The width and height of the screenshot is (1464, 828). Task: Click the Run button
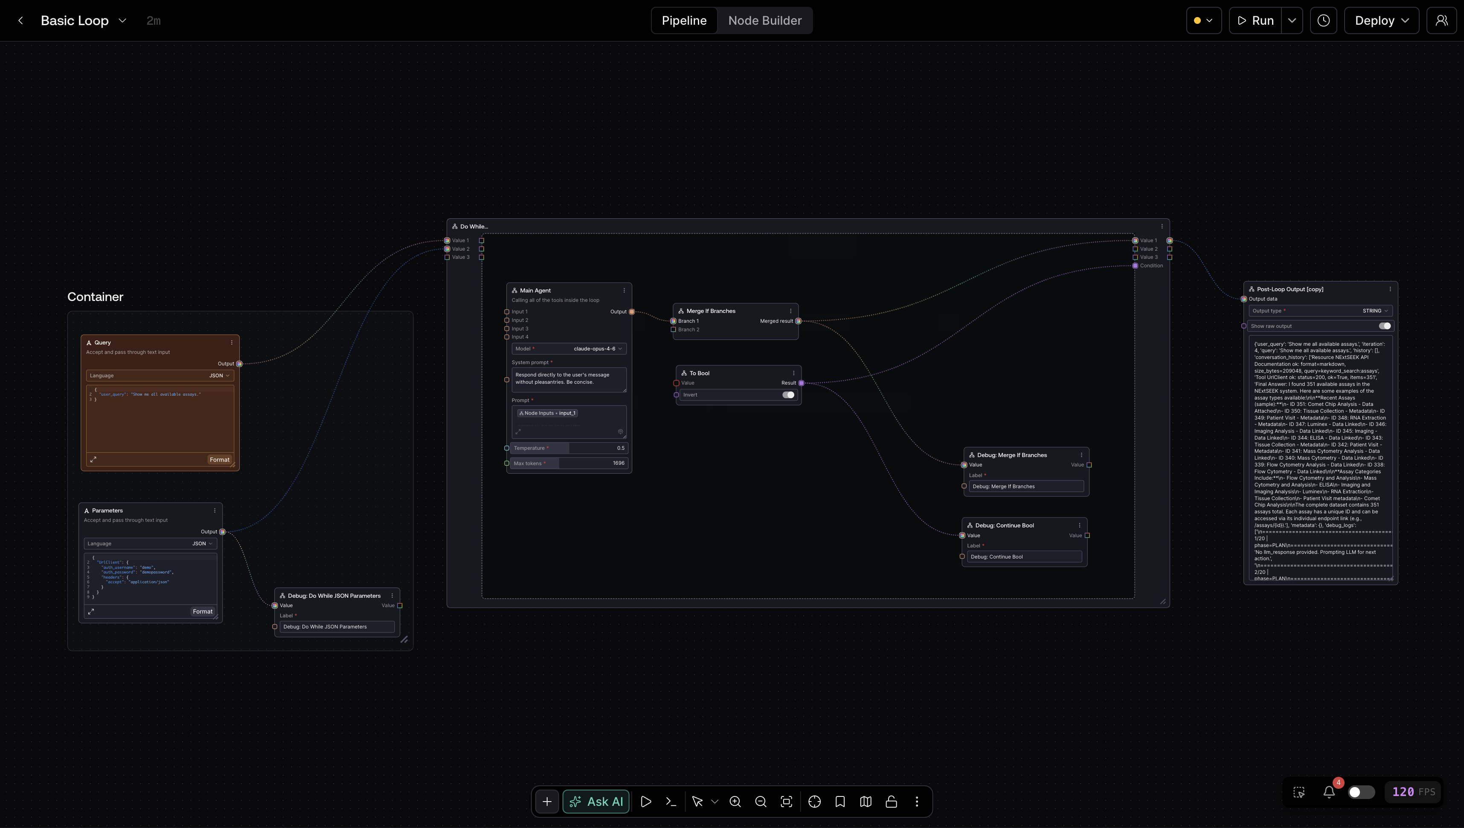[x=1255, y=20]
